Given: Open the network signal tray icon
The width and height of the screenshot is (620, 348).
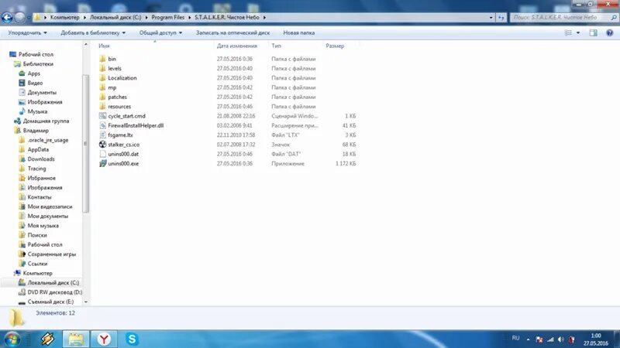Looking at the screenshot, I should click(550, 339).
